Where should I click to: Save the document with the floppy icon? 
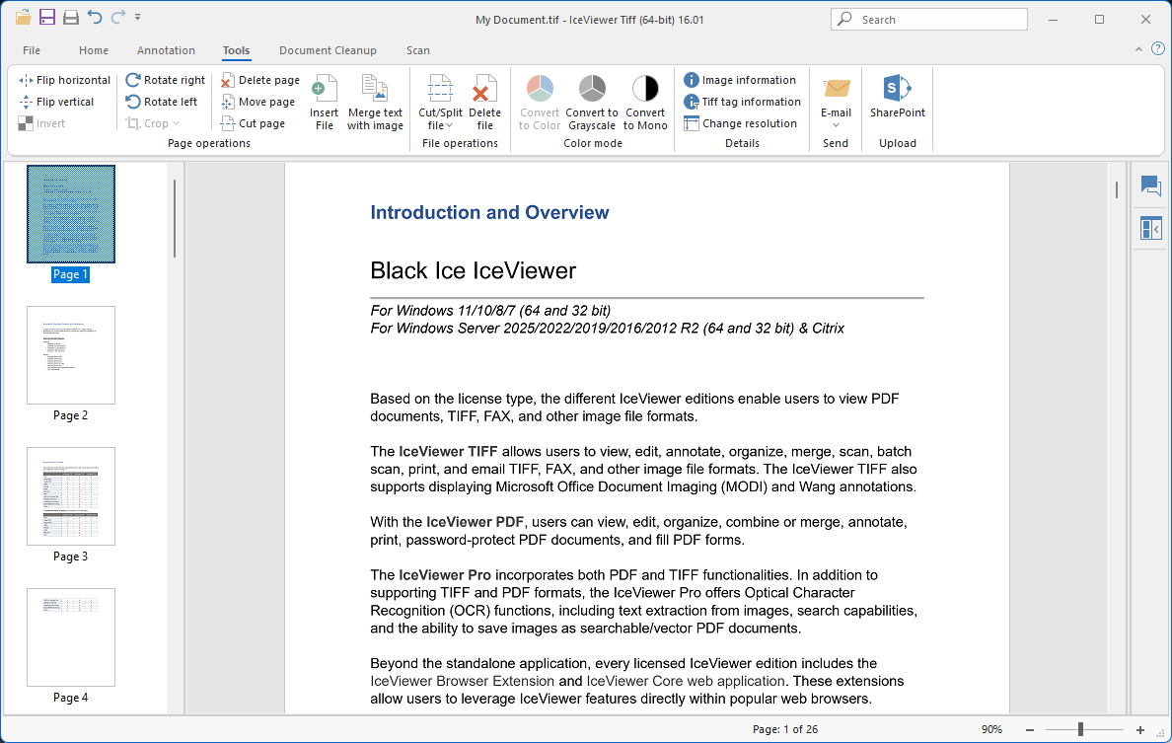(x=47, y=18)
